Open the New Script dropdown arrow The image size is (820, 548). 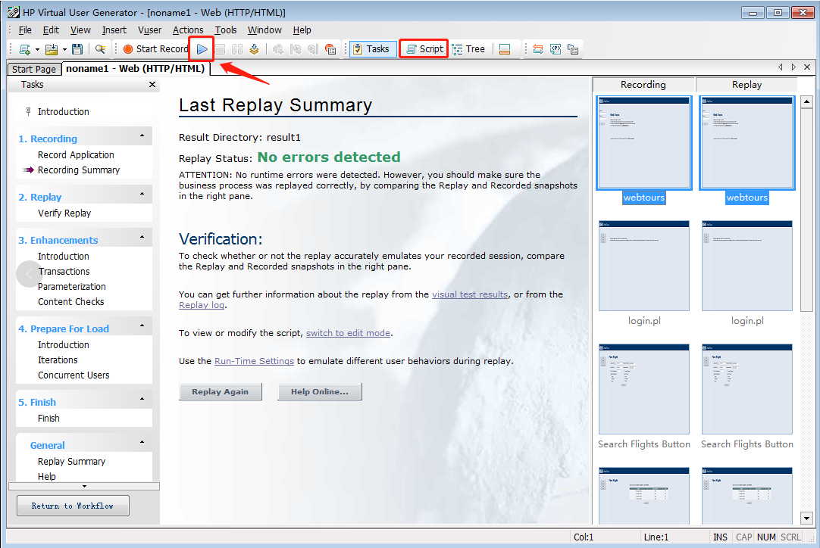[37, 50]
